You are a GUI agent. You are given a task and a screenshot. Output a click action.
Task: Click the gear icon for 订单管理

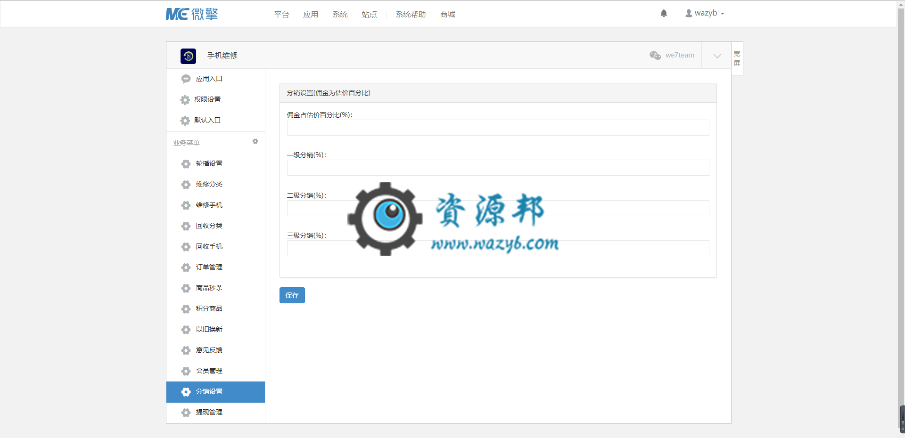(186, 268)
